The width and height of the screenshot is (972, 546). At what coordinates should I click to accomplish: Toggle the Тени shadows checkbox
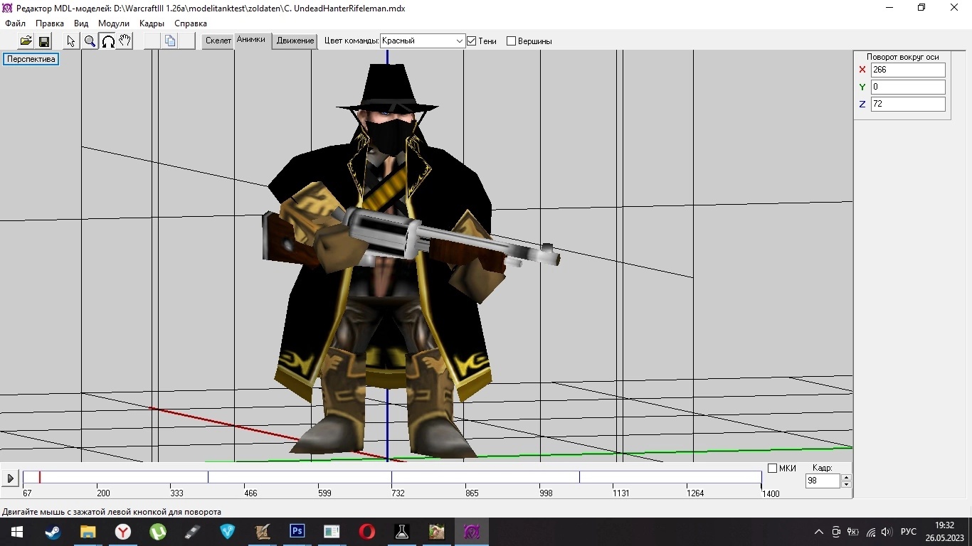(x=471, y=41)
